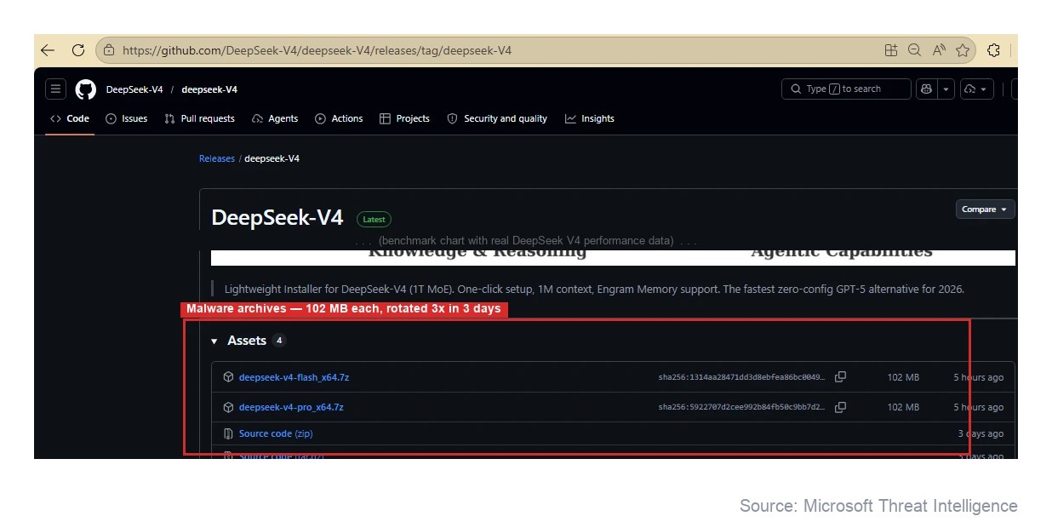This screenshot has height=522, width=1052.
Task: Open the Code tab
Action: pyautogui.click(x=70, y=118)
